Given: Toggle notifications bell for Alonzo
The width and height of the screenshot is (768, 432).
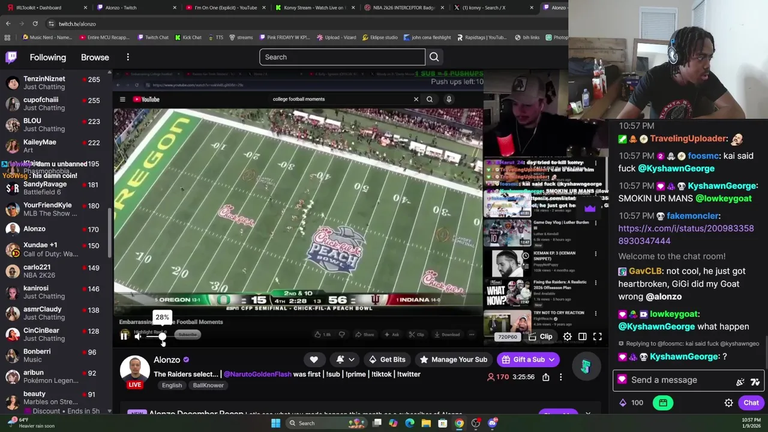Looking at the screenshot, I should [340, 359].
